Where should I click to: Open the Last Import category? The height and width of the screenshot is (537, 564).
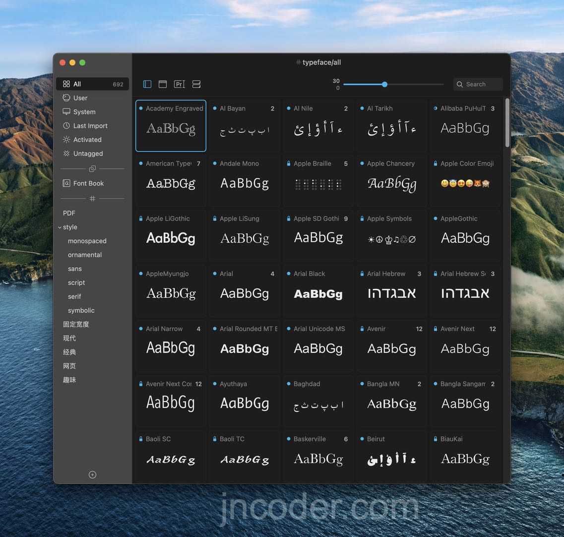point(92,126)
